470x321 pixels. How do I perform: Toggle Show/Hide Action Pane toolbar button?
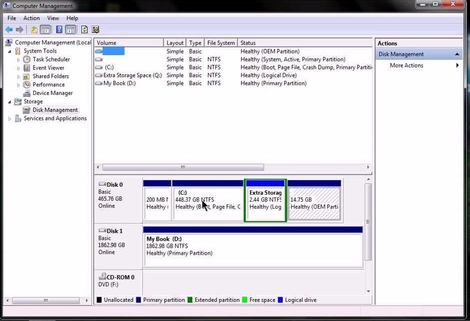click(70, 30)
